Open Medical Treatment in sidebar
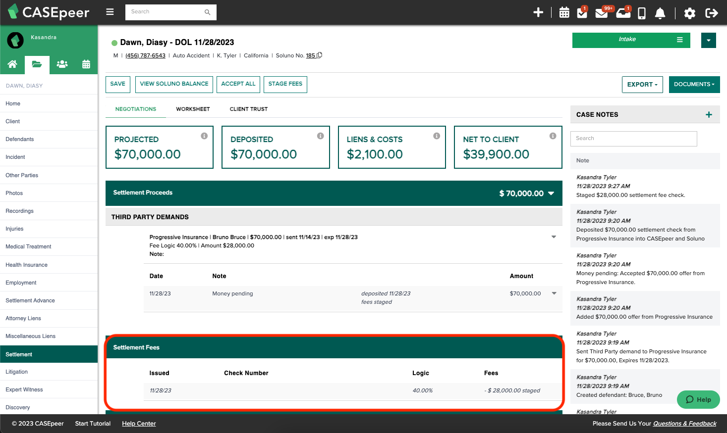727x433 pixels. (49, 246)
